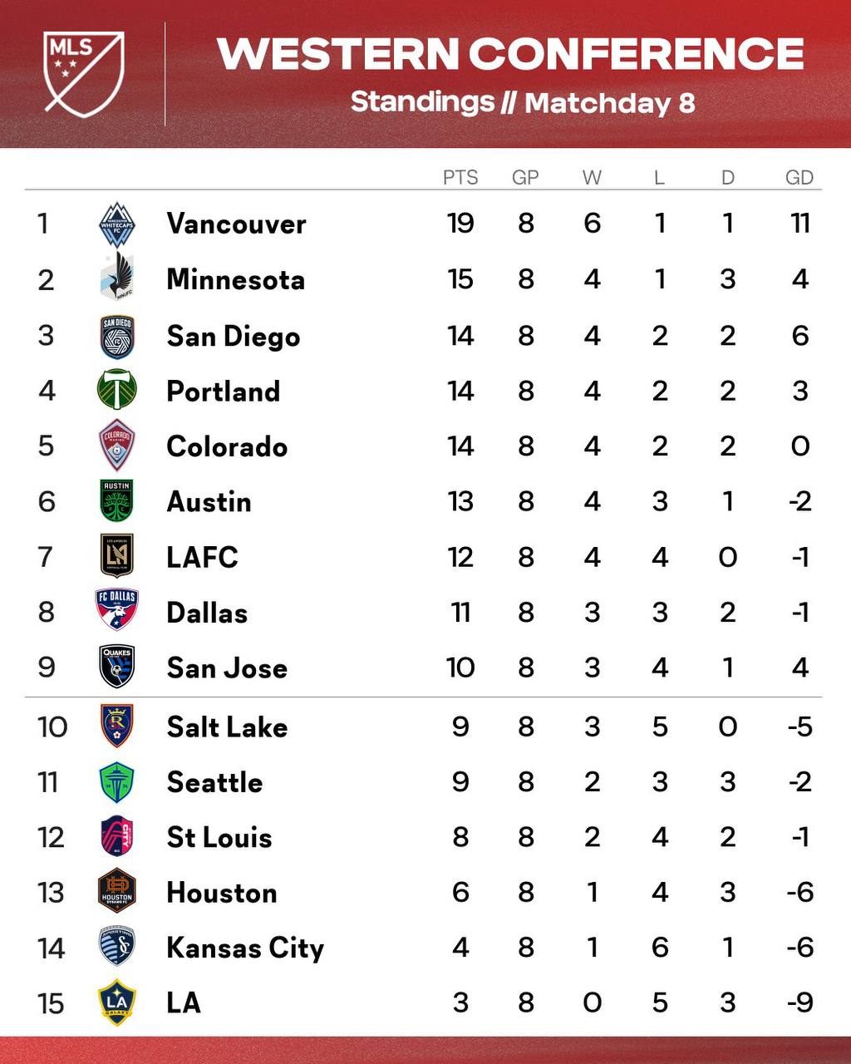Click the Western Conference title

(x=510, y=54)
